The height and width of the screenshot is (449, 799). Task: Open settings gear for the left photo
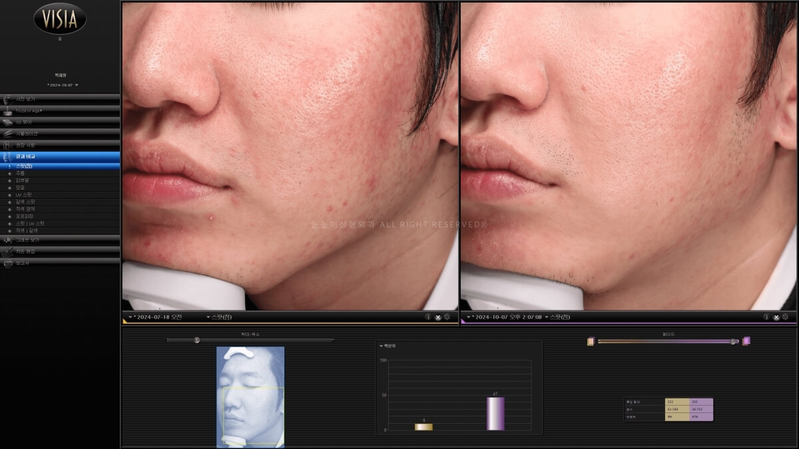[x=447, y=317]
